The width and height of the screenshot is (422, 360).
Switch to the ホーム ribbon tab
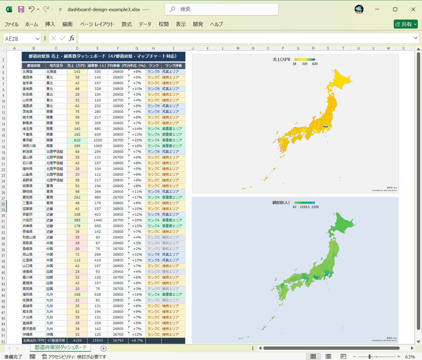[32, 24]
